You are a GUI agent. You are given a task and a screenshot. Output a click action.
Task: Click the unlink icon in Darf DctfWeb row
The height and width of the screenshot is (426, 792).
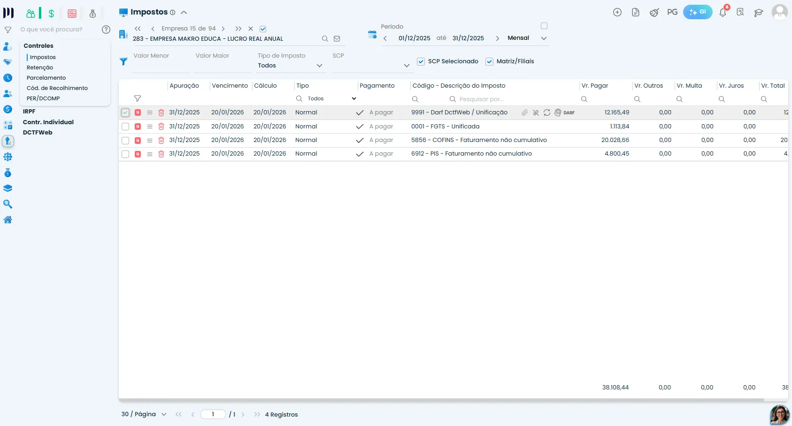tap(536, 112)
